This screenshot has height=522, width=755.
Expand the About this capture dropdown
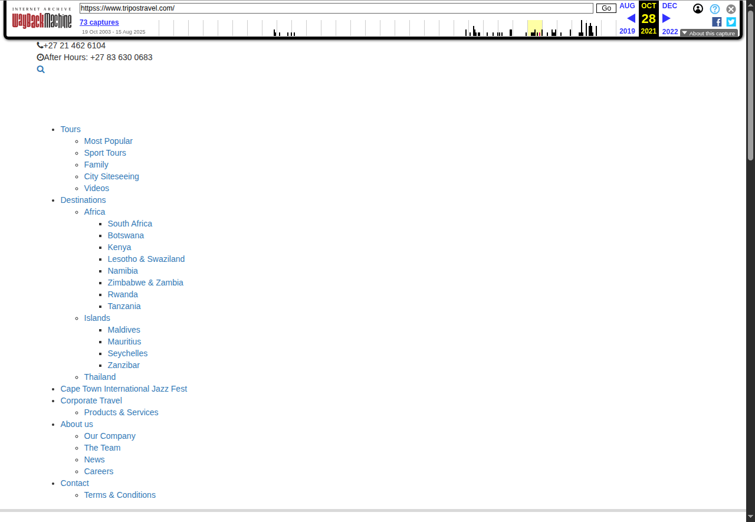point(708,34)
